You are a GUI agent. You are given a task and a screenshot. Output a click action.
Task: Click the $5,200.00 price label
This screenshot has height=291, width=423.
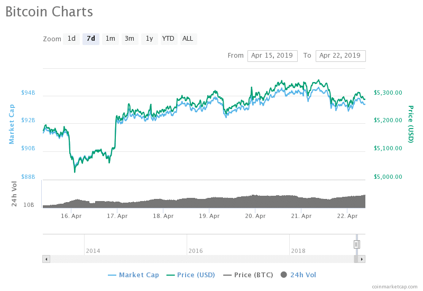388,121
